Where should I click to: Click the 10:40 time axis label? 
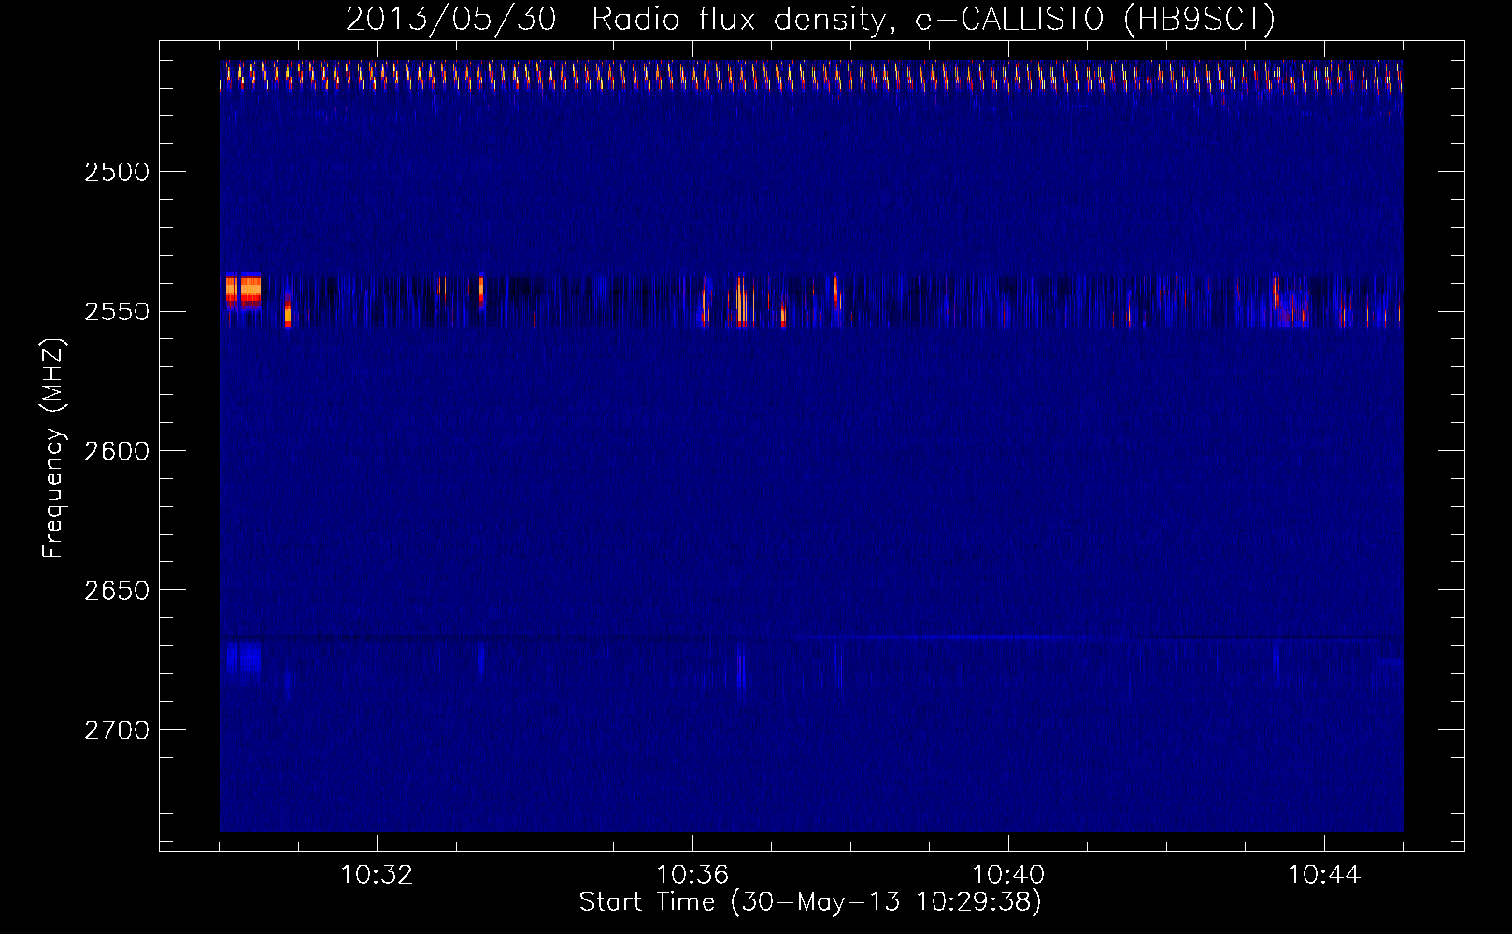(x=1008, y=874)
